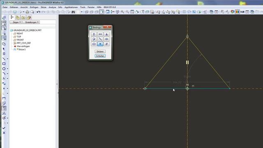Activate the Trim sketcher tool
The image size is (263, 148).
click(x=4, y=118)
